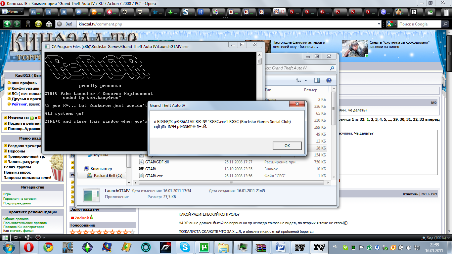Close the active Kinozal tab

coord(283,12)
